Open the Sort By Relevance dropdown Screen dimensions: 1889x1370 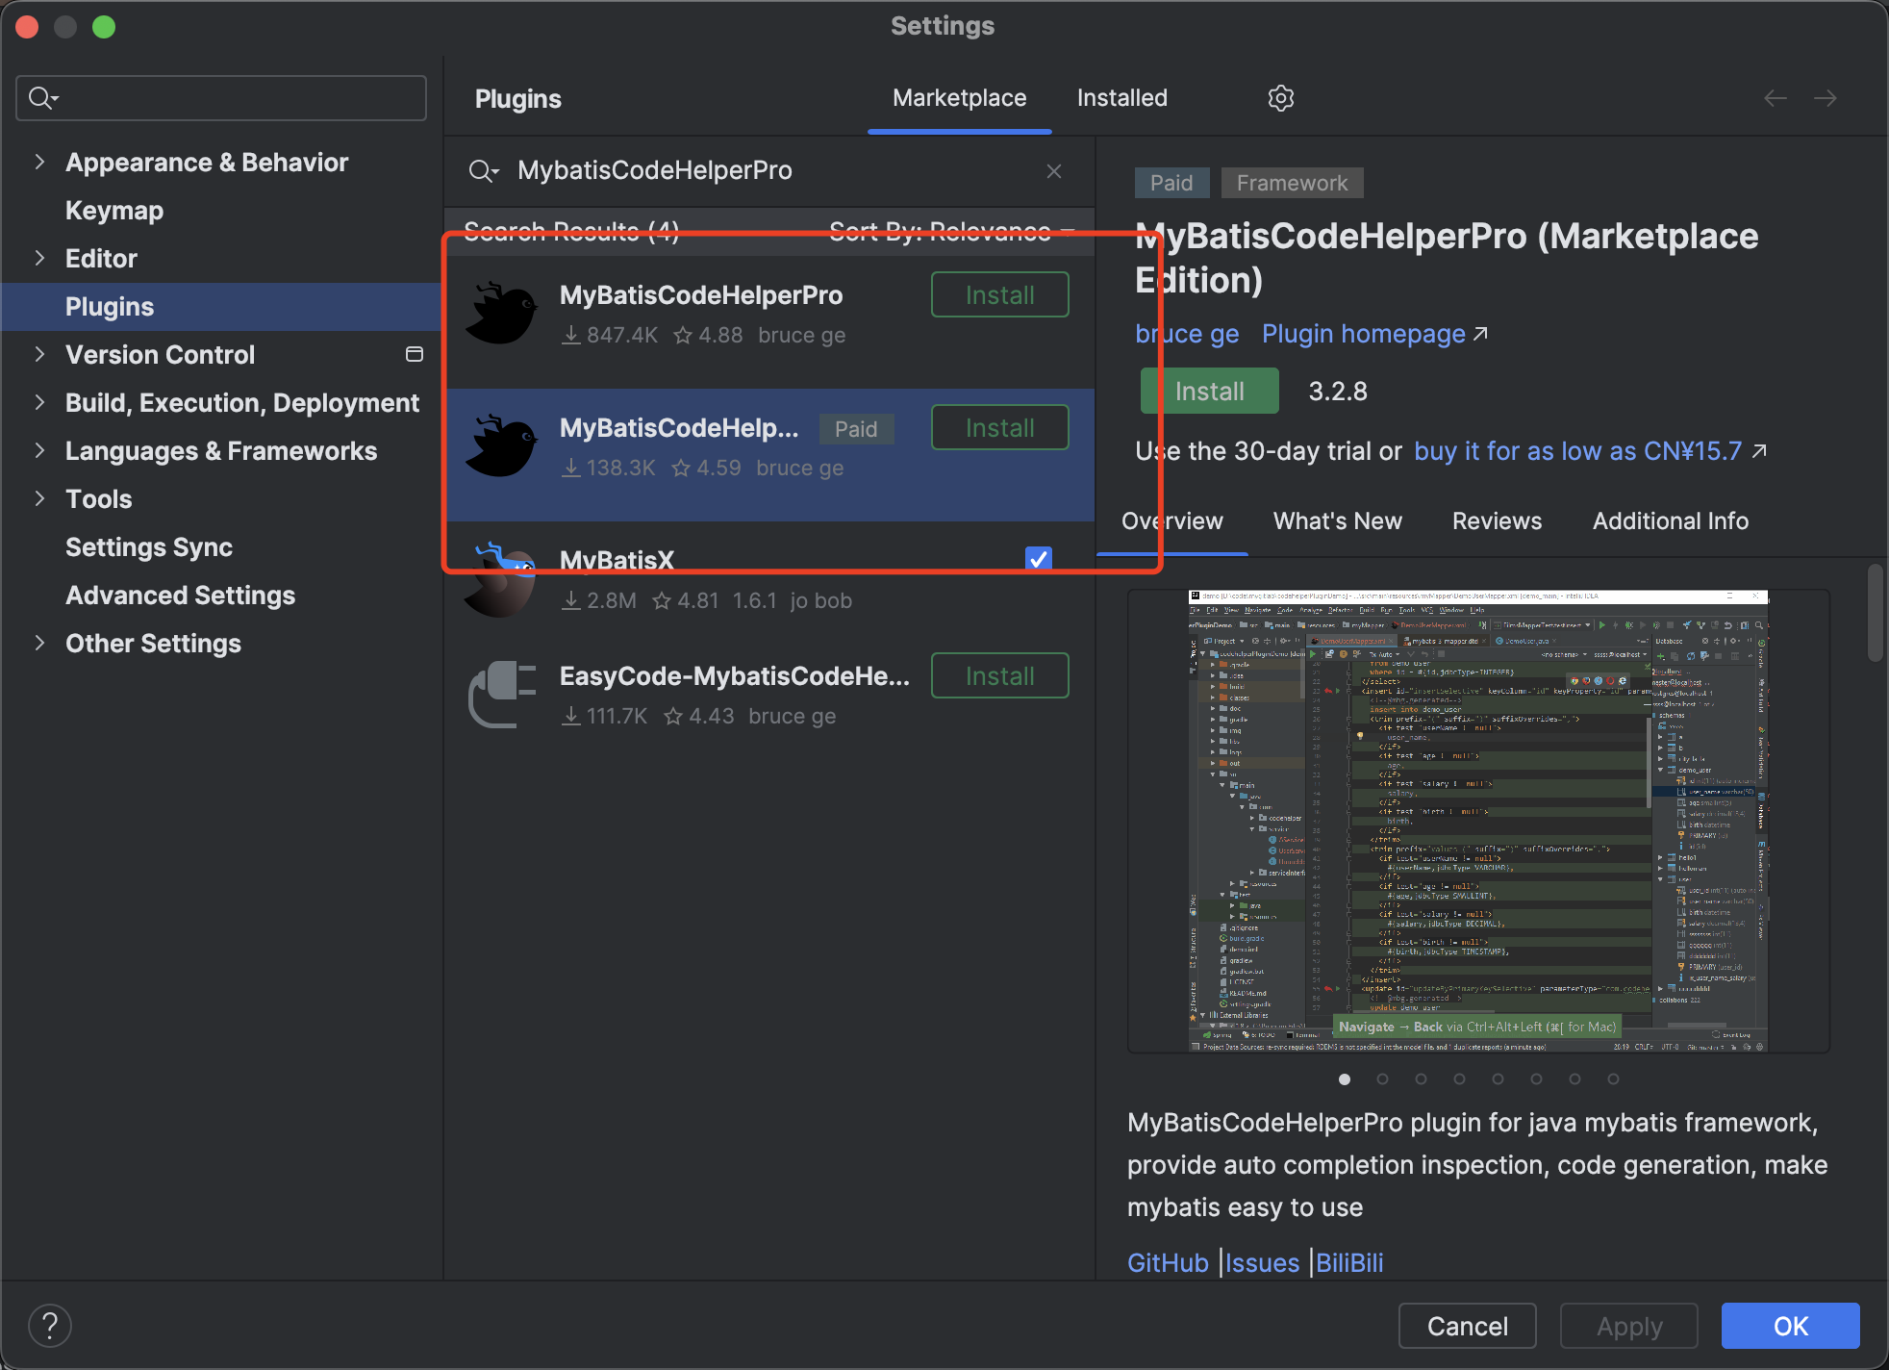(951, 231)
